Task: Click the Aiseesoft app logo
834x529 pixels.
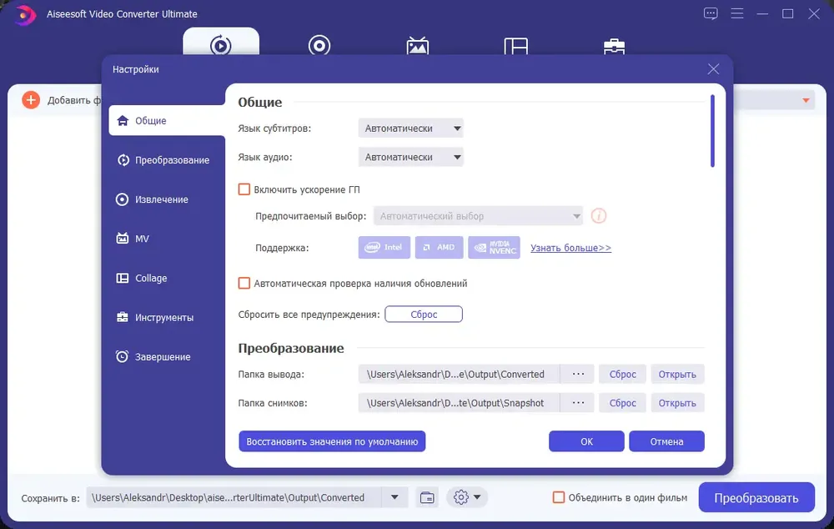Action: tap(24, 14)
